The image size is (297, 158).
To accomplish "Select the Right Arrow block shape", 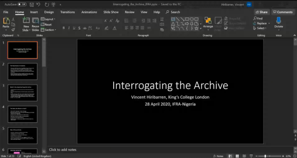I will (x=187, y=24).
